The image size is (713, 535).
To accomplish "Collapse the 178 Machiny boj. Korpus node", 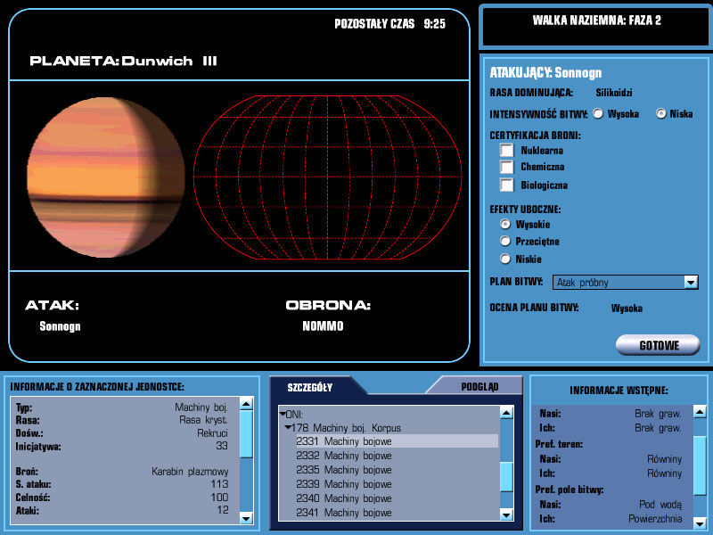I will point(288,428).
